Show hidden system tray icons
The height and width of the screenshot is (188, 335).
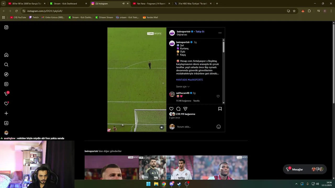tap(296, 184)
